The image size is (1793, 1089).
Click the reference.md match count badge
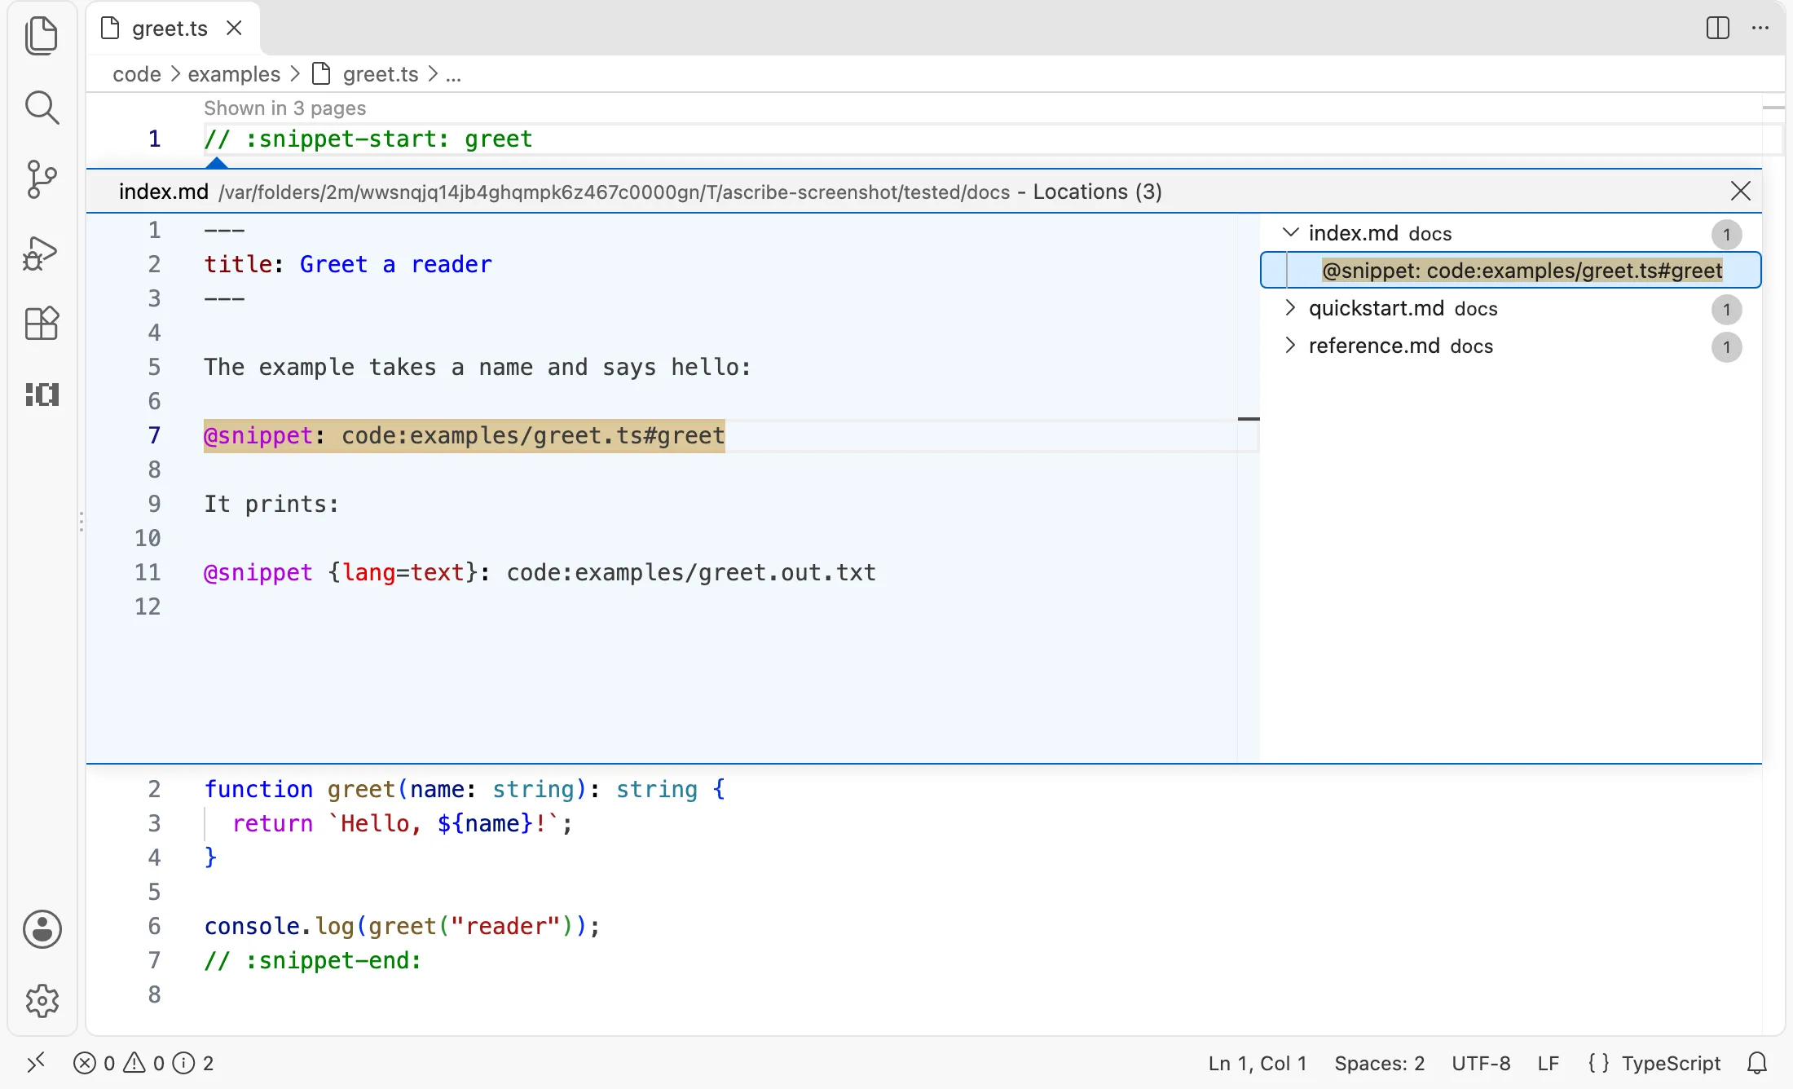tap(1726, 346)
